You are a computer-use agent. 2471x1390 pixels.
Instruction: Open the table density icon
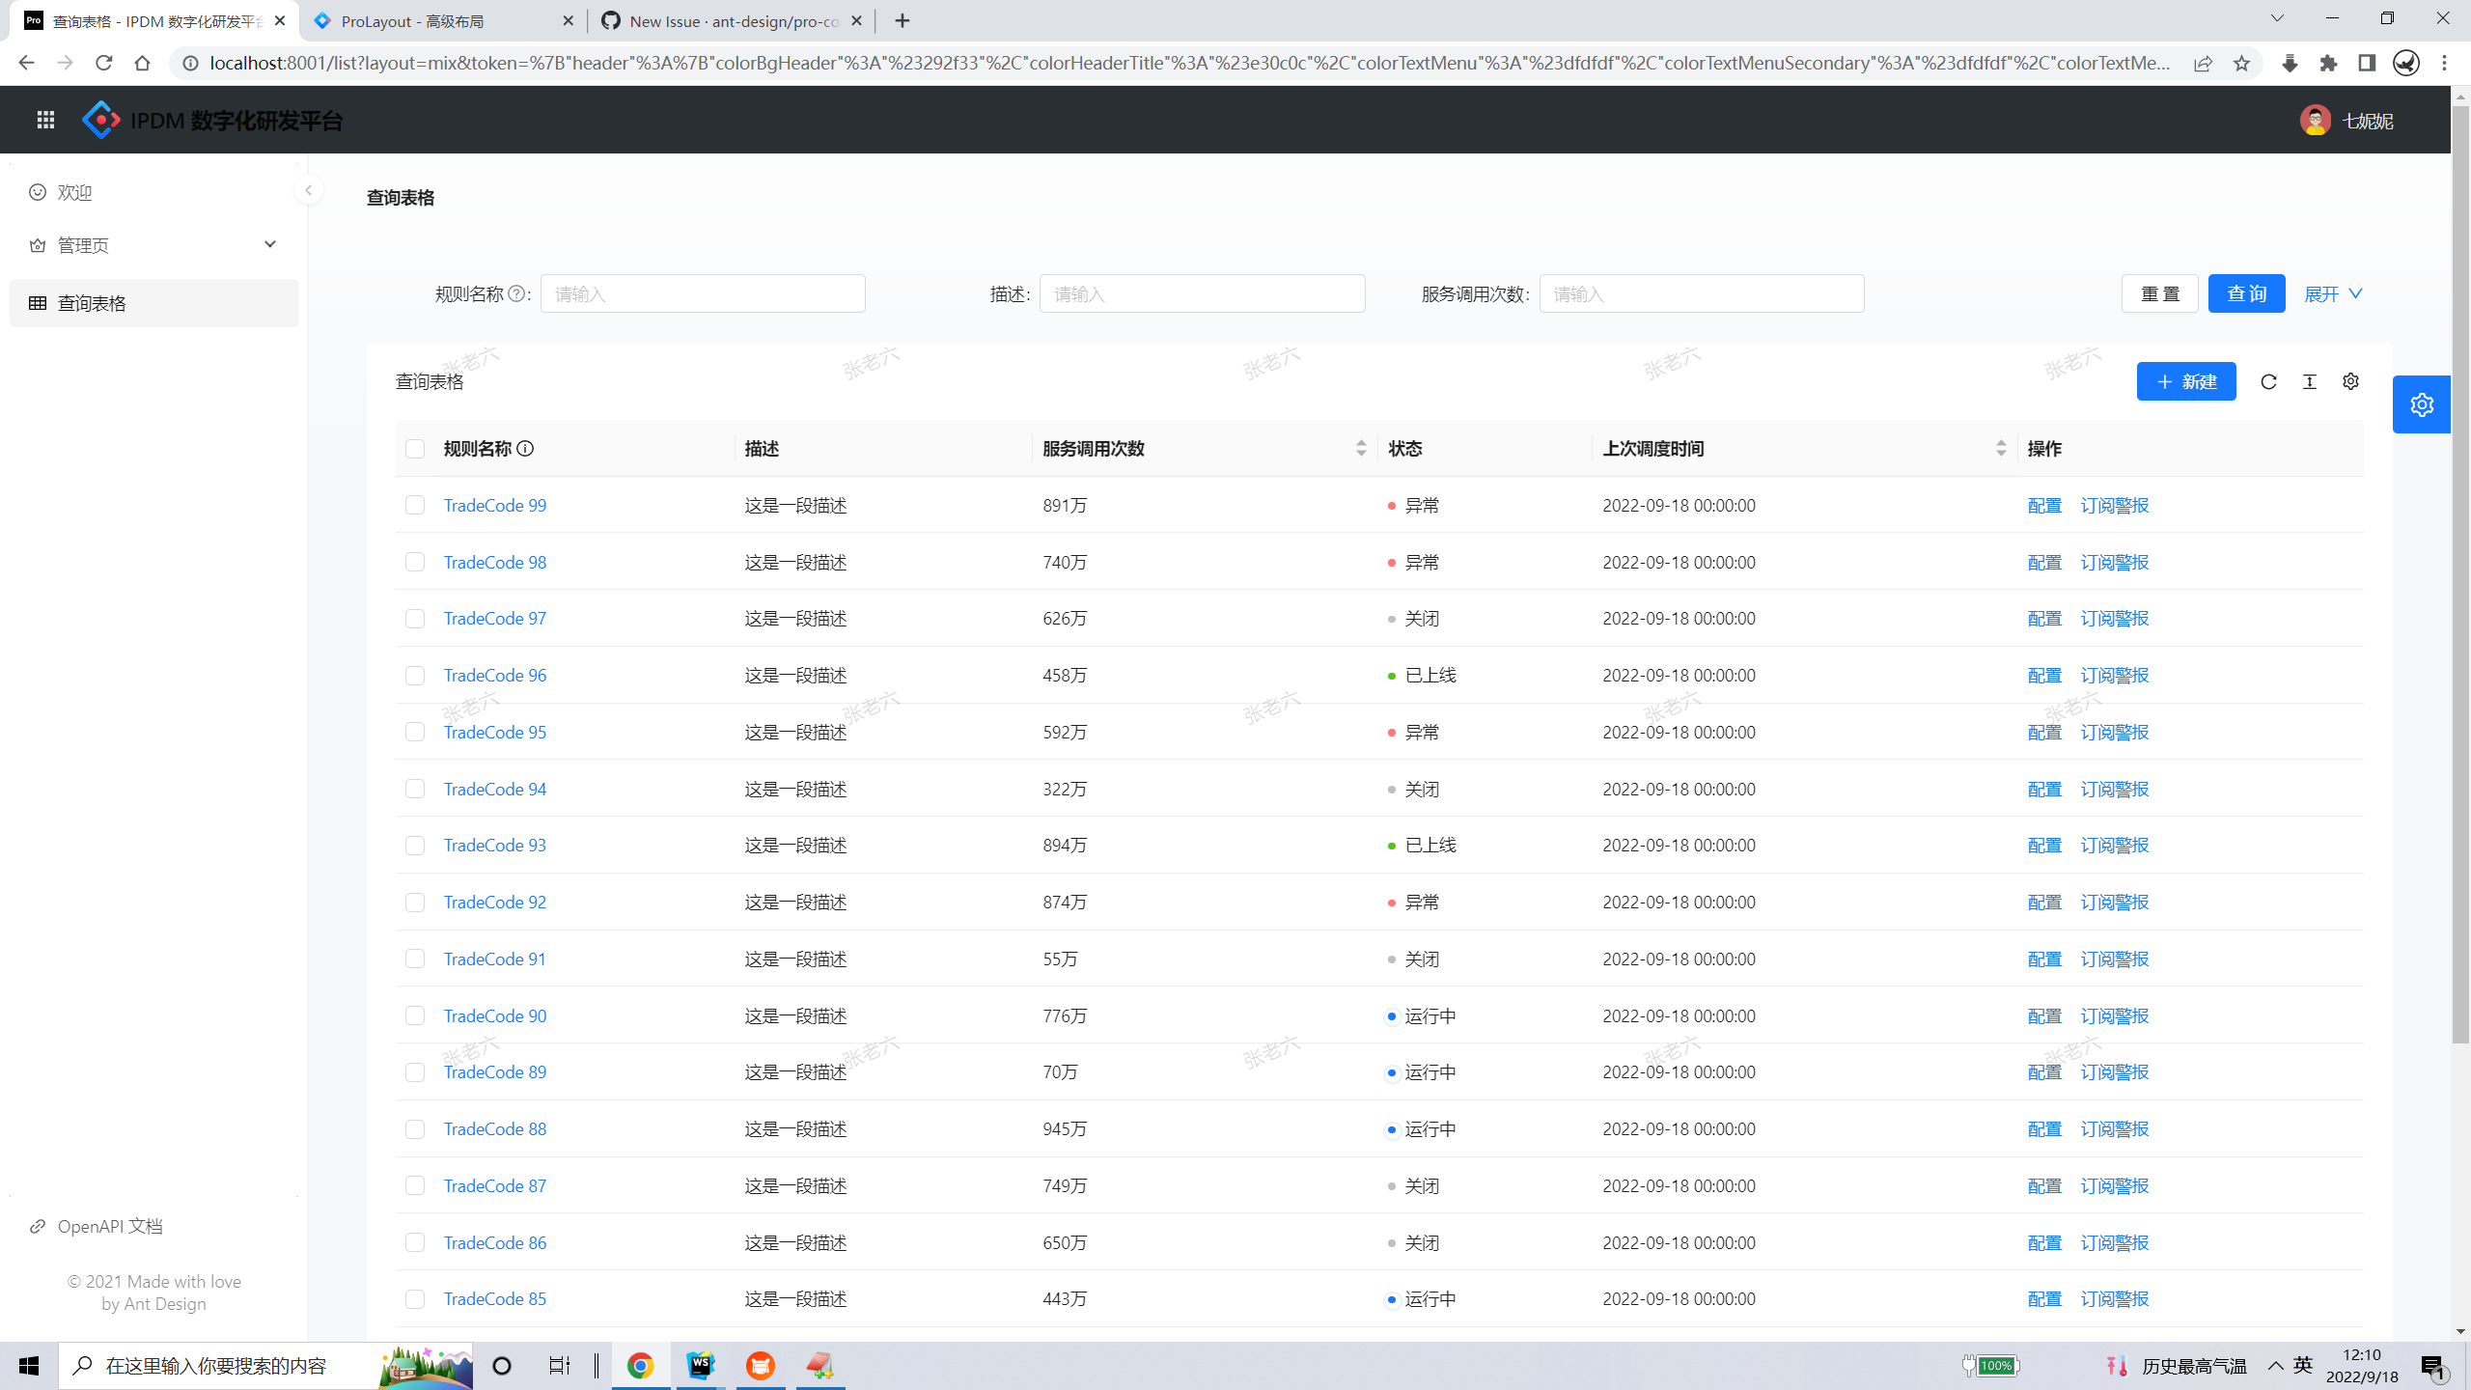point(2310,382)
